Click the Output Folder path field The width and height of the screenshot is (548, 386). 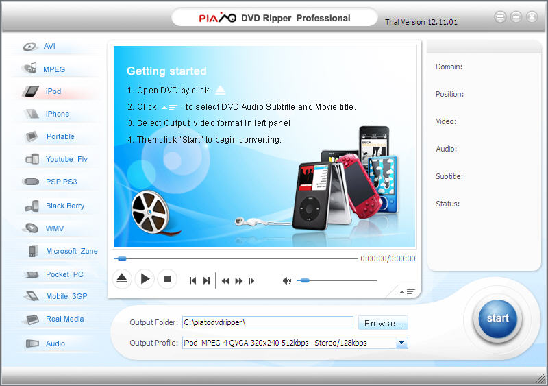[268, 322]
